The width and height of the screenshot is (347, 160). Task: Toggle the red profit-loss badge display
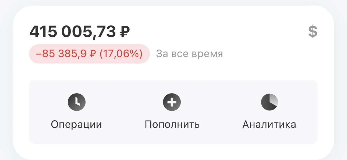tap(89, 54)
